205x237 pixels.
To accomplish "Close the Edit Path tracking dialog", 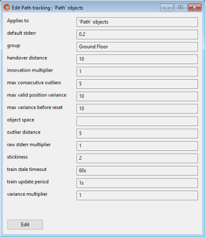I will pos(194,8).
